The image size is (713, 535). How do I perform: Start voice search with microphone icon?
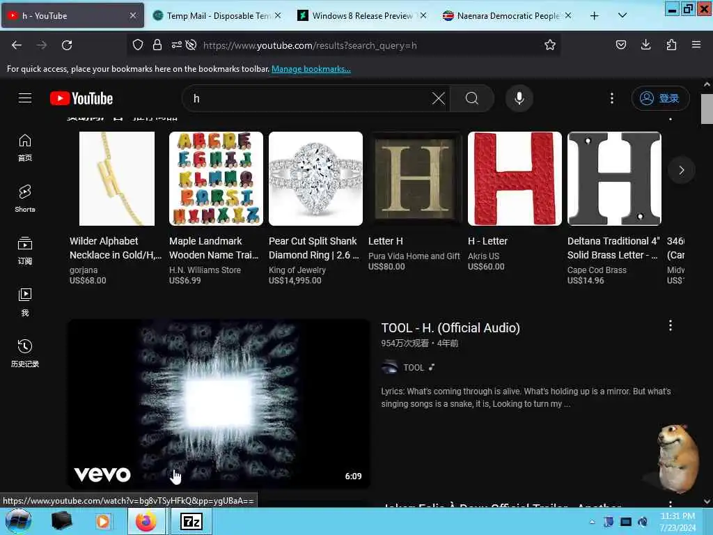tap(519, 98)
